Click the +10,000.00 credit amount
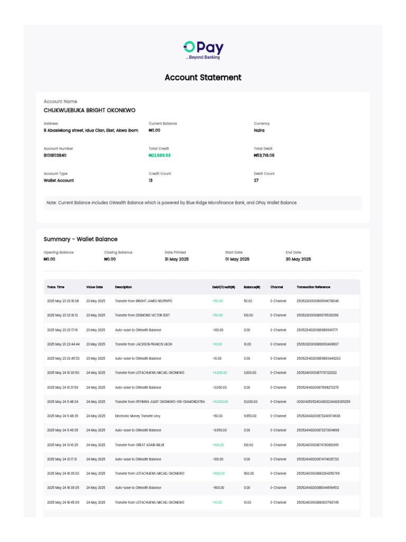406x542 pixels. [220, 402]
